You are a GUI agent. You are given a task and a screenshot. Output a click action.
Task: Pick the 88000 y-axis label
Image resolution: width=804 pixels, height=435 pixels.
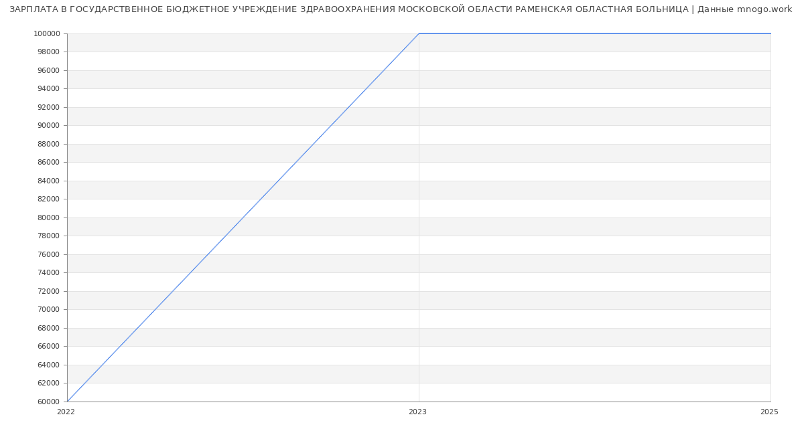click(48, 144)
